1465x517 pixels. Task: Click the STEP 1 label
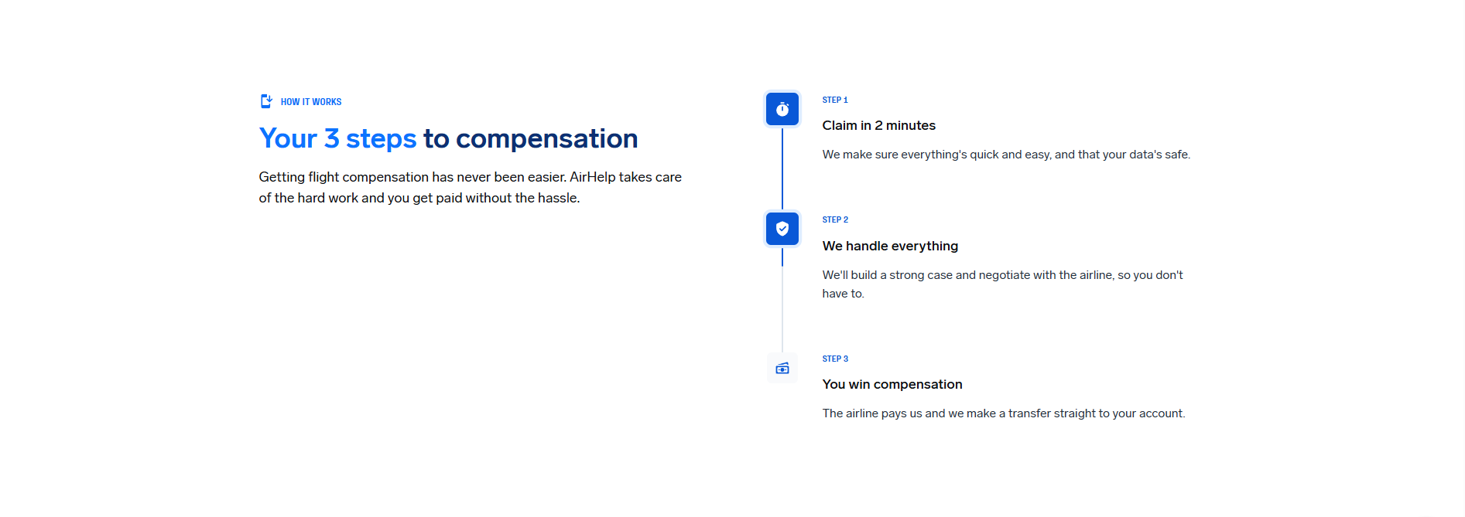834,100
